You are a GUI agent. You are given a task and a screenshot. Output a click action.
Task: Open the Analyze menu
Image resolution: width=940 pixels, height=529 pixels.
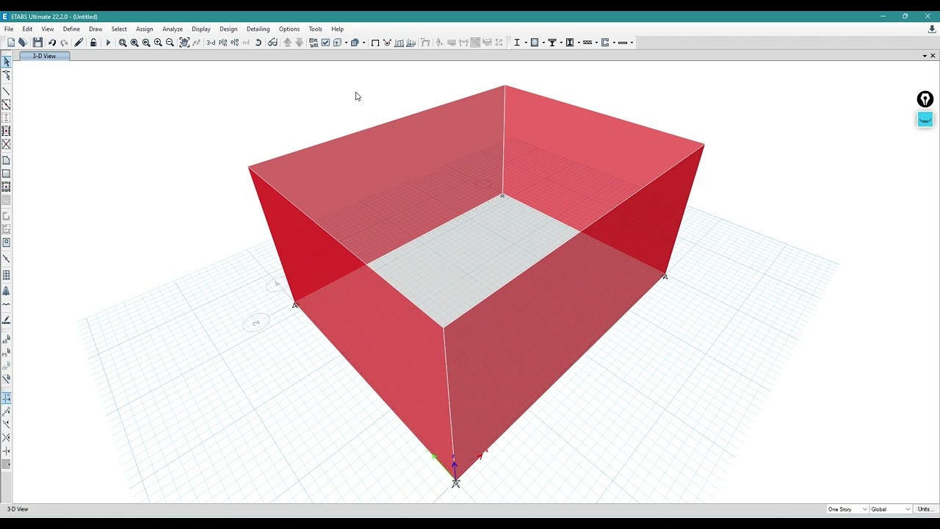coord(173,29)
